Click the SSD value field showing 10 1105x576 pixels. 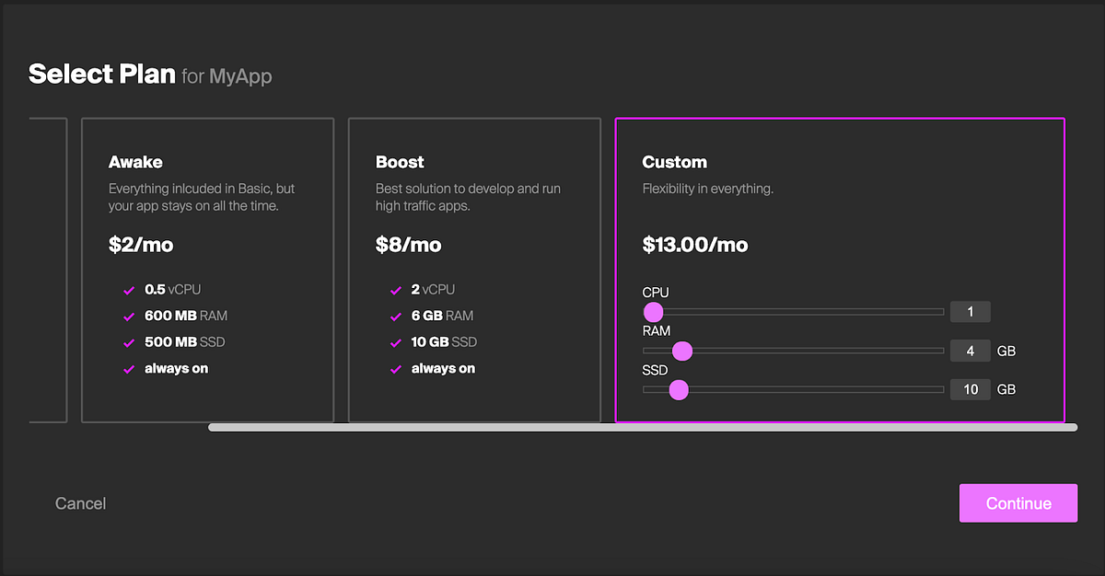(970, 389)
